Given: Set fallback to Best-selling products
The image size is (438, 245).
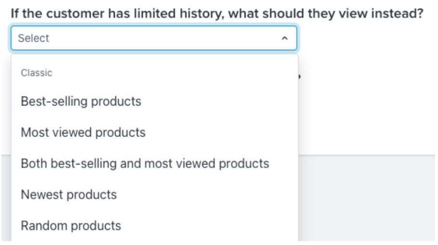Looking at the screenshot, I should [x=81, y=101].
